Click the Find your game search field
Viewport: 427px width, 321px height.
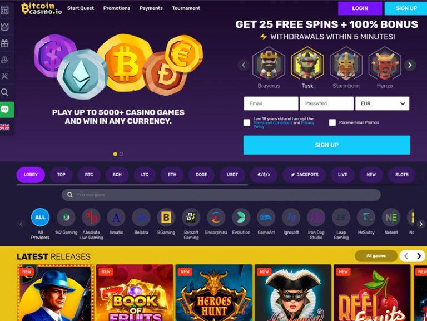221,195
